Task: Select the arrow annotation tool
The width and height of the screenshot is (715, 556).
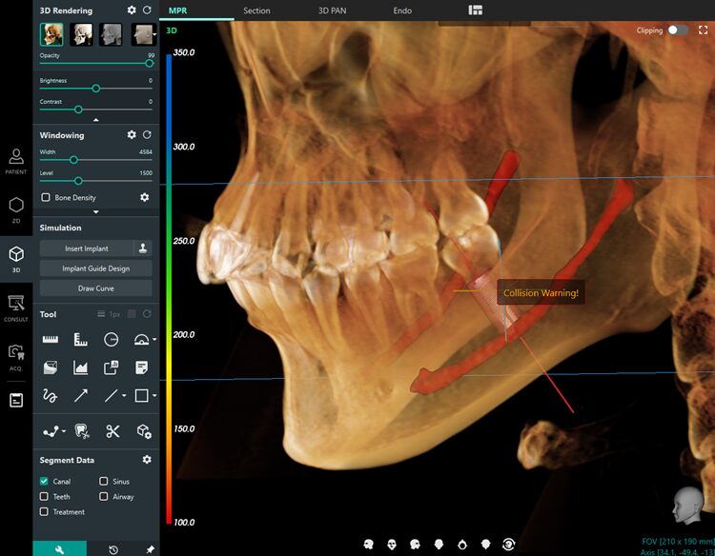Action: (x=81, y=394)
